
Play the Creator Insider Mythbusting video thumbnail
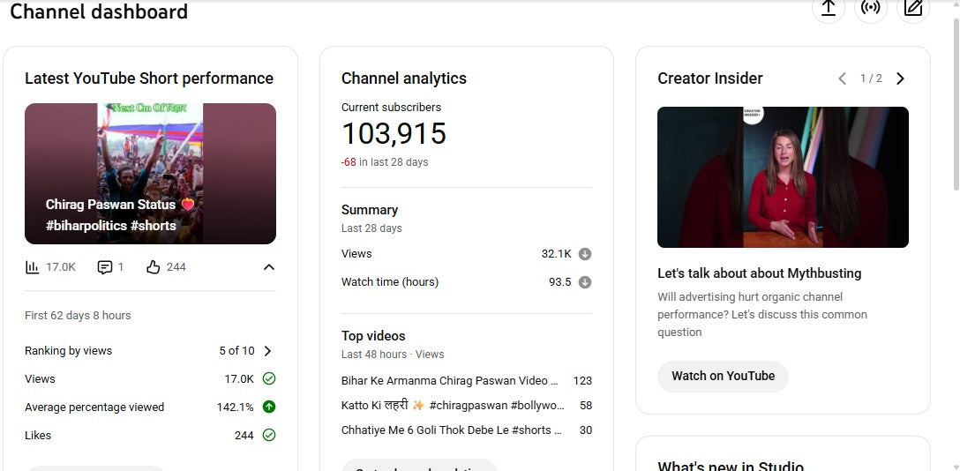783,177
